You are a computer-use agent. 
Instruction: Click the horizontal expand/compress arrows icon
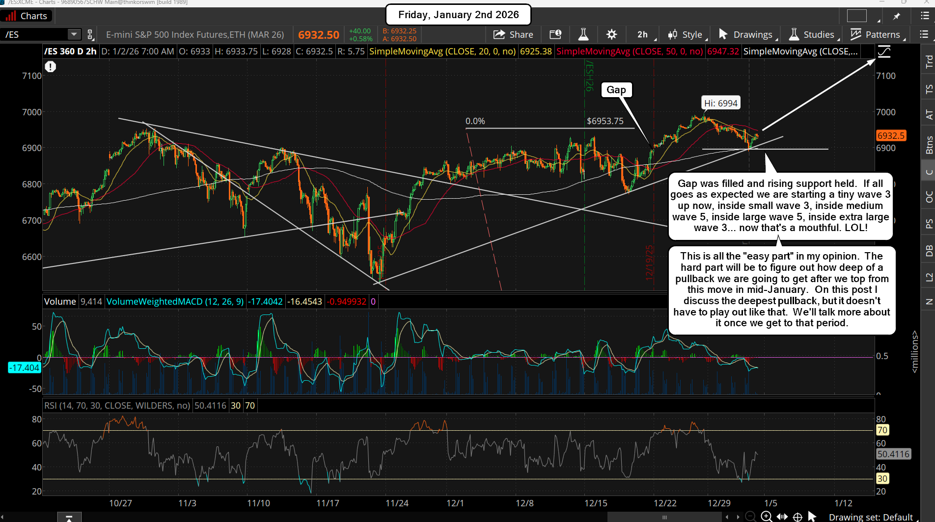pos(782,517)
